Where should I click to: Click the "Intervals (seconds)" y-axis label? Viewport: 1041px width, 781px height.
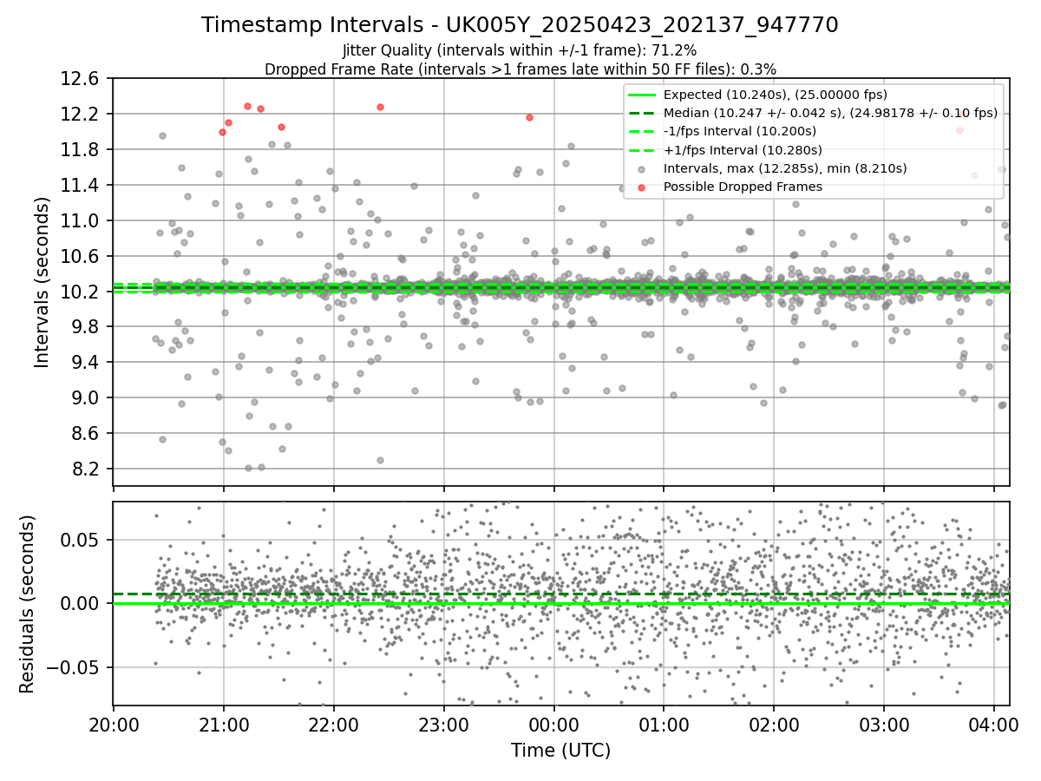click(x=42, y=282)
